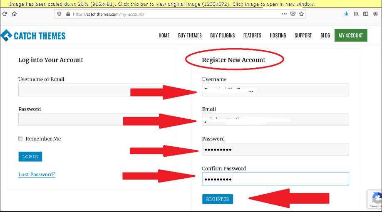Open the BLOG menu item

pyautogui.click(x=325, y=35)
